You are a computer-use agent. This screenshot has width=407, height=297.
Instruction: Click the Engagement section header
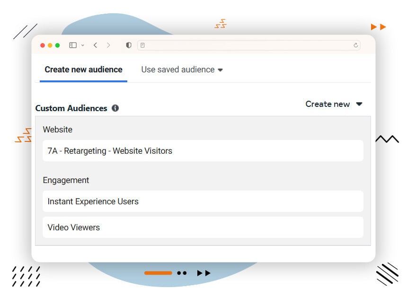pos(66,180)
